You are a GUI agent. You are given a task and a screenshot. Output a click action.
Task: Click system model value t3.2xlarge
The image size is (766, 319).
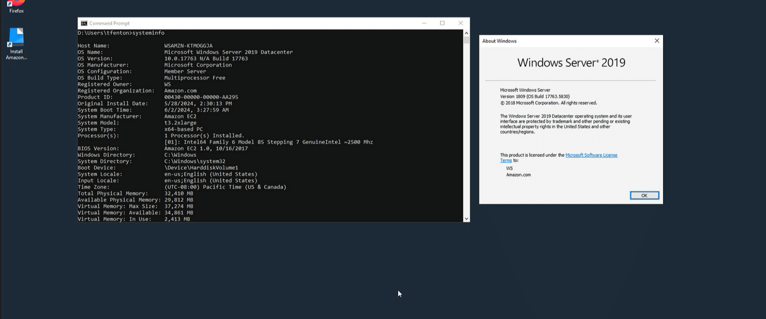(180, 123)
